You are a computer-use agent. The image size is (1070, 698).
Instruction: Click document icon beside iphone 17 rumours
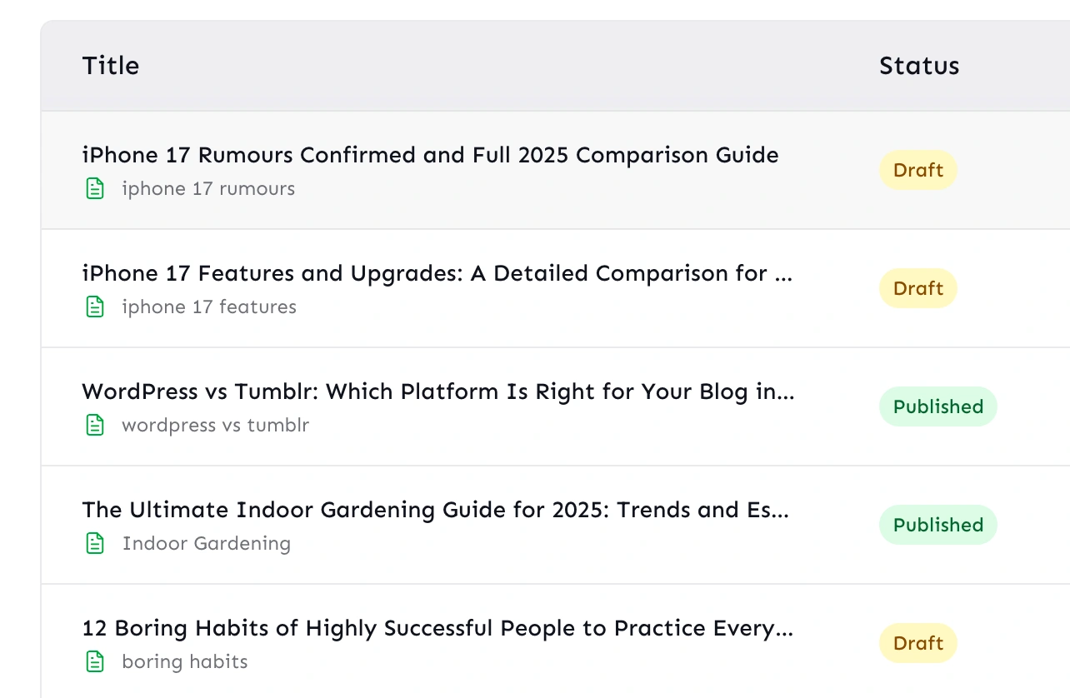tap(96, 189)
